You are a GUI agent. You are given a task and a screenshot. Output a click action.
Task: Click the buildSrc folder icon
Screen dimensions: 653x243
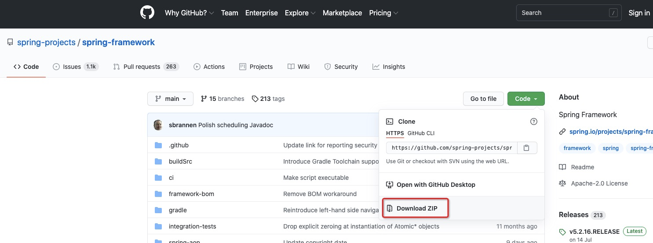click(158, 161)
